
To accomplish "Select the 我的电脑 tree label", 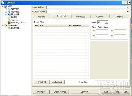I will (x=15, y=12).
